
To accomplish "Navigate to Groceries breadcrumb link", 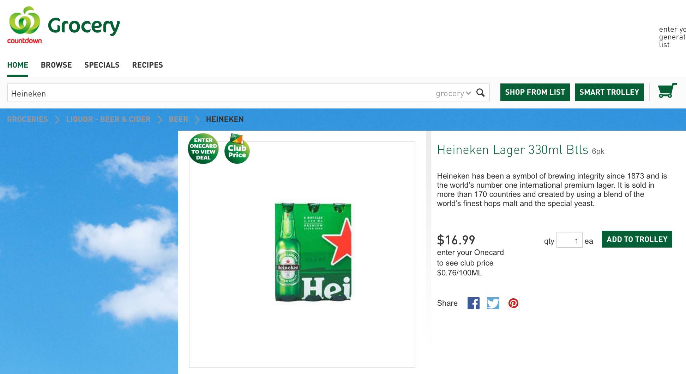I will pos(28,119).
